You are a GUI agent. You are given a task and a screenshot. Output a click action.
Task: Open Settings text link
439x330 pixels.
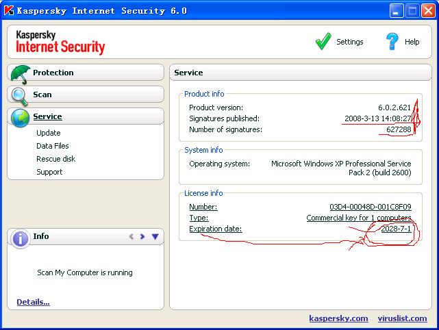coord(350,42)
